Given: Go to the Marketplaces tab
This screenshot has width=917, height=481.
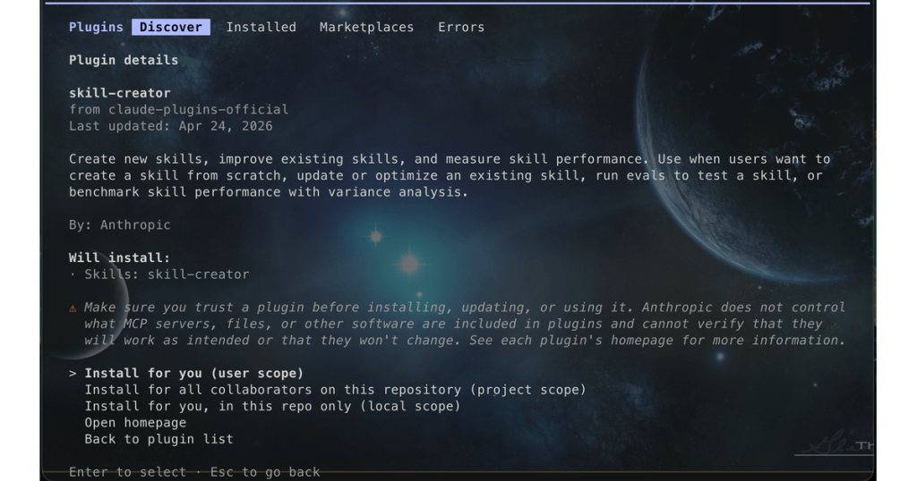Looking at the screenshot, I should (366, 27).
